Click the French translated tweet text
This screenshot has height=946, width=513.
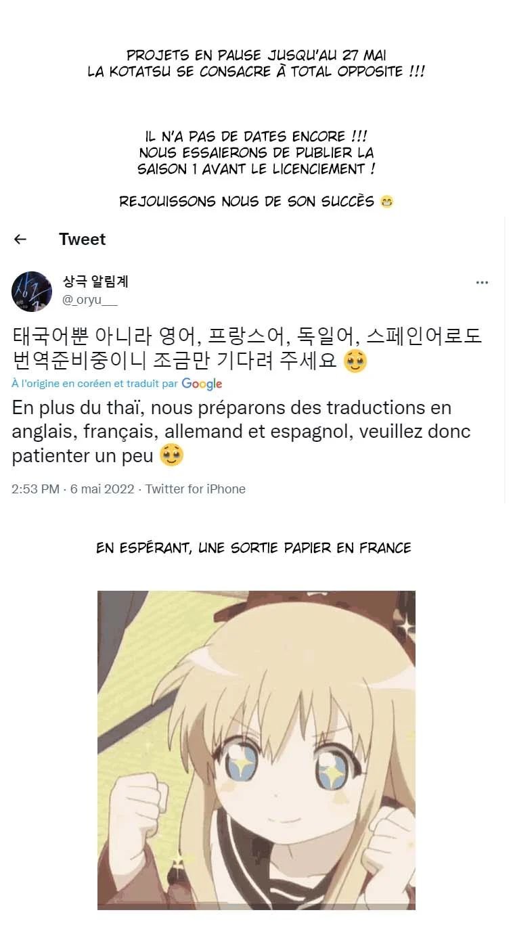coord(242,432)
